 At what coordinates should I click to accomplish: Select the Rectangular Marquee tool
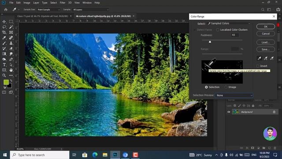coord(11,22)
